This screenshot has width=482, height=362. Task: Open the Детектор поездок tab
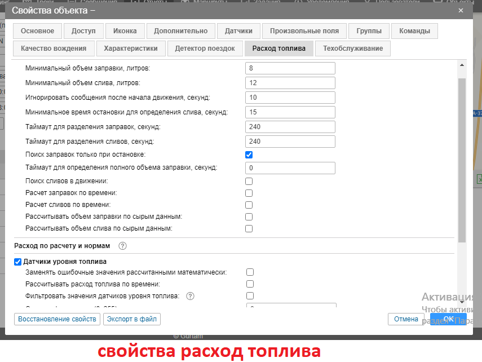(x=205, y=48)
